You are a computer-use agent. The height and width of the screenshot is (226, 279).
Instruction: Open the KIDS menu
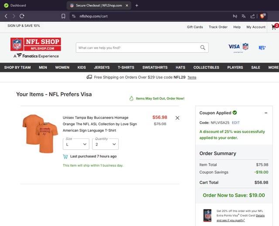click(x=82, y=67)
